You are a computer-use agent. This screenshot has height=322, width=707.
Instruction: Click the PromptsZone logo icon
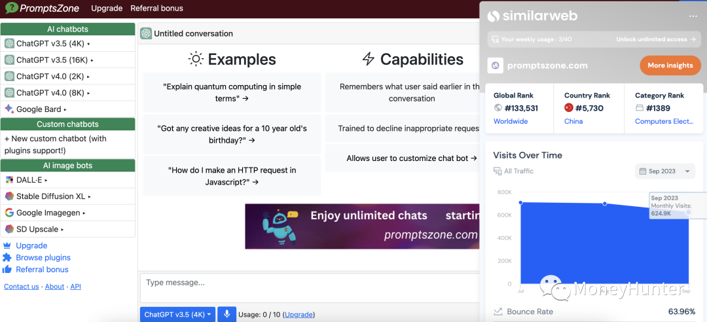11,9
